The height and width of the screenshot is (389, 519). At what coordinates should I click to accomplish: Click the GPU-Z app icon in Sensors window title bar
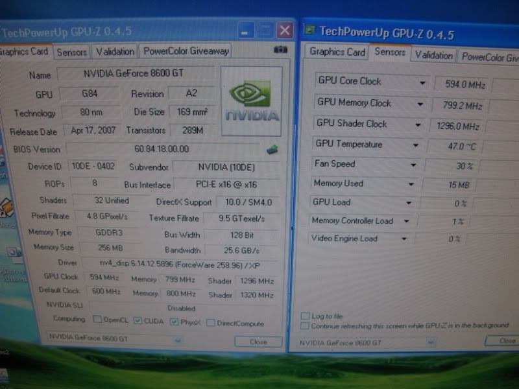[310, 30]
